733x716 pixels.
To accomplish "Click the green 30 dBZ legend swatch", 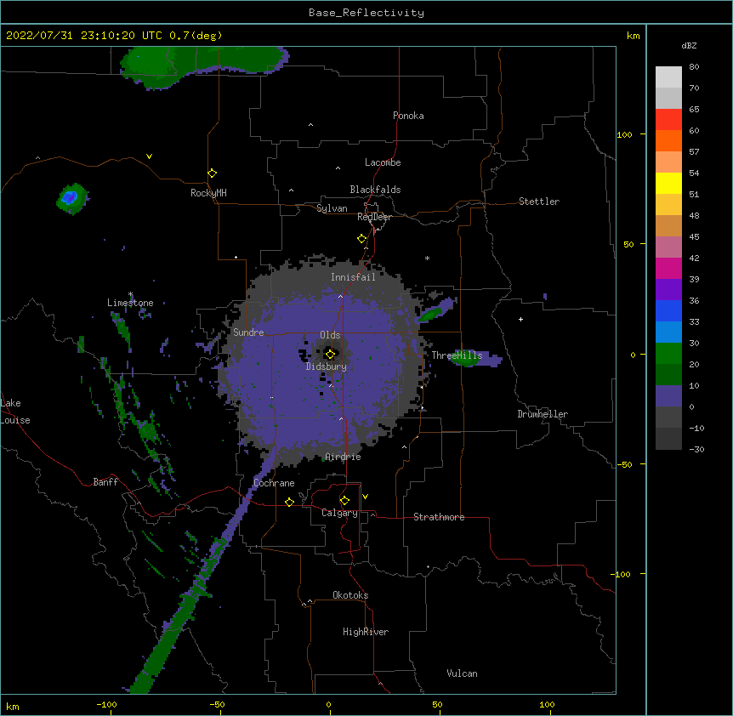I will pos(668,354).
